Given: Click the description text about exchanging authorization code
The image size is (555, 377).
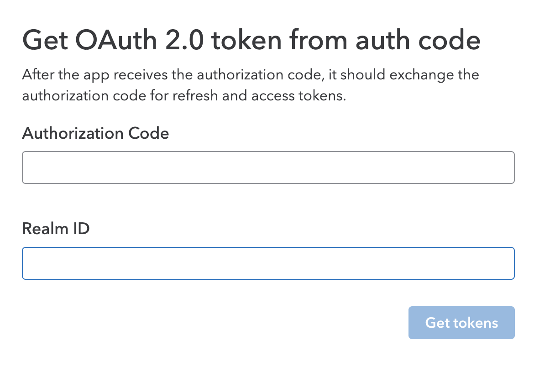Looking at the screenshot, I should pos(250,85).
